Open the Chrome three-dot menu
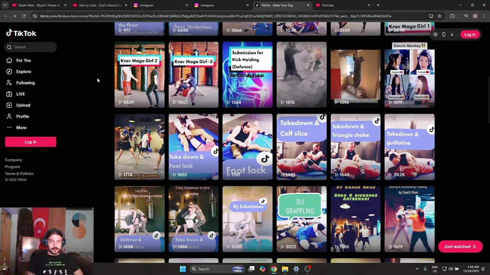The height and width of the screenshot is (275, 490). (x=484, y=16)
